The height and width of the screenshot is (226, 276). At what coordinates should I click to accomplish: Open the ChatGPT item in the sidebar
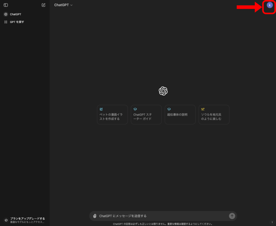pos(16,14)
